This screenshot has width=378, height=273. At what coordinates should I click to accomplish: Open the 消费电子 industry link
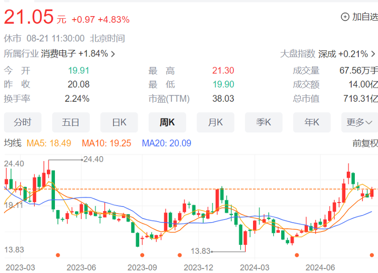point(58,54)
